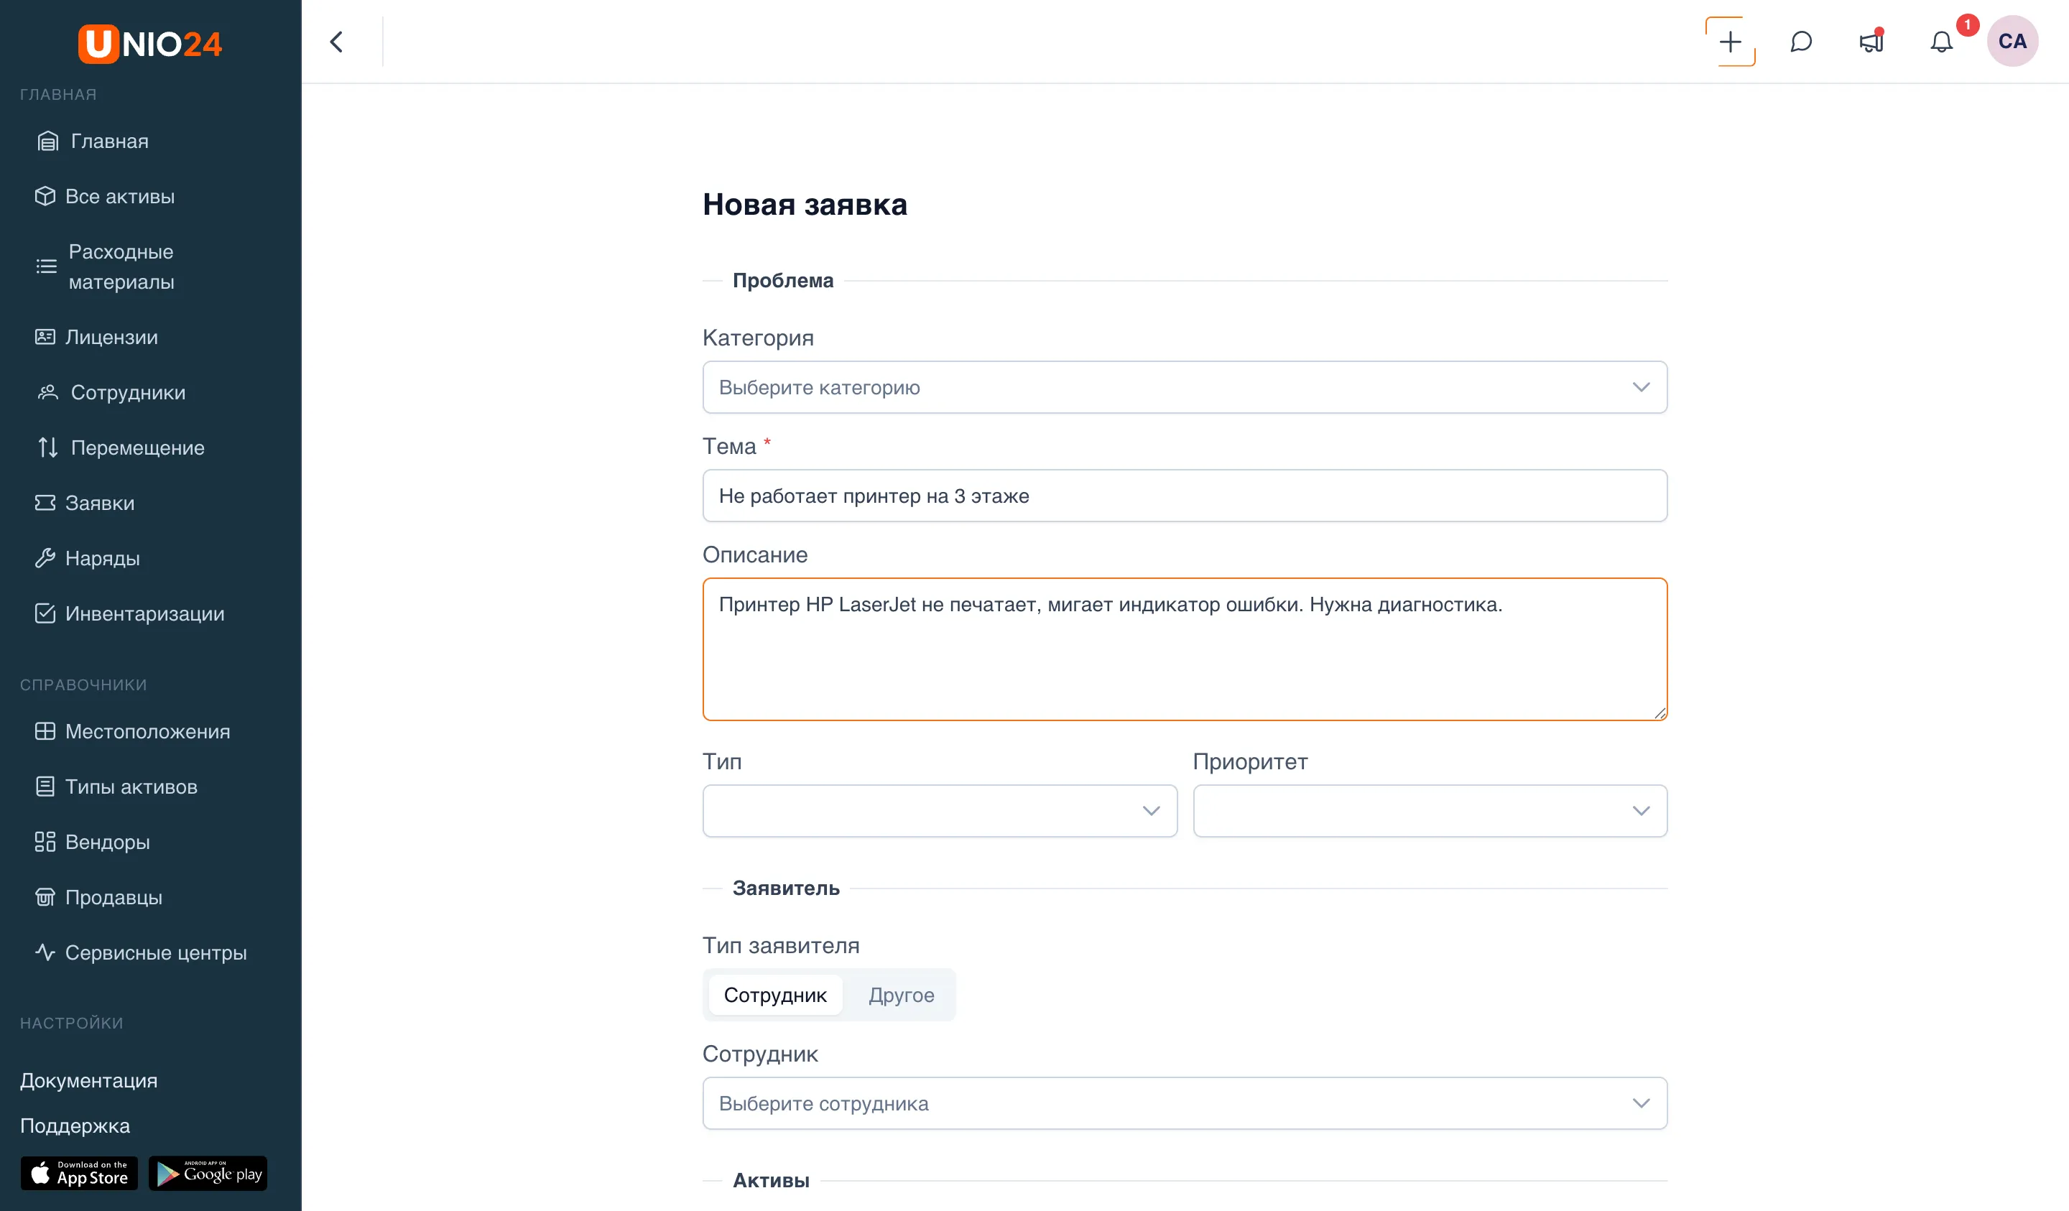Click the Сотрудники people icon
This screenshot has width=2069, height=1211.
tap(47, 392)
